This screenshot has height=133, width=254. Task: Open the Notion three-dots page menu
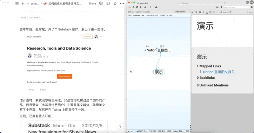pos(122,3)
